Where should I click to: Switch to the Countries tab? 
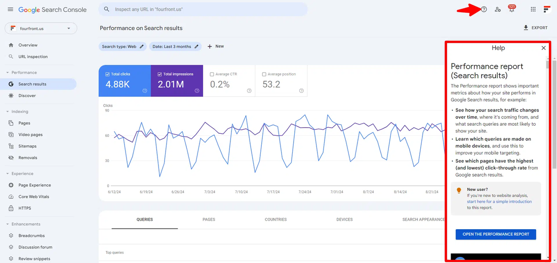pyautogui.click(x=275, y=220)
